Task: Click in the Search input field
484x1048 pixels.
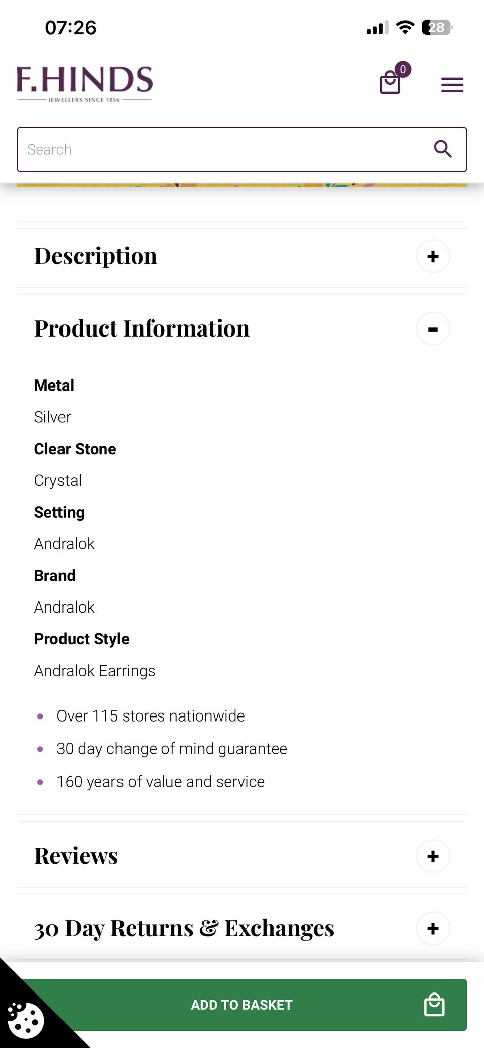Action: pyautogui.click(x=222, y=149)
